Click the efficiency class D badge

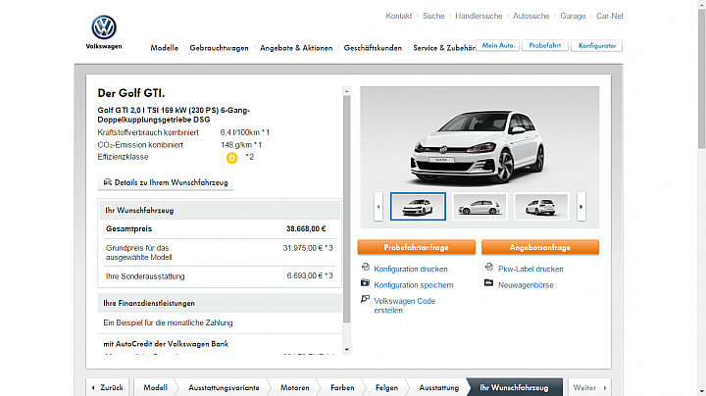pyautogui.click(x=231, y=158)
